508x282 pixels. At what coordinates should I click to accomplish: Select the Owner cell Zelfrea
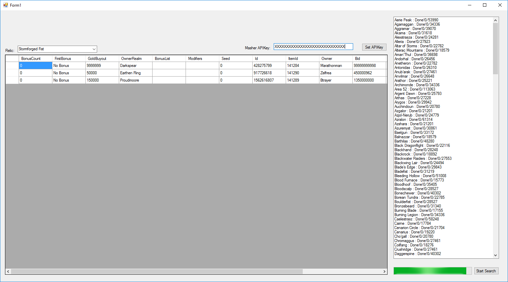click(336, 73)
